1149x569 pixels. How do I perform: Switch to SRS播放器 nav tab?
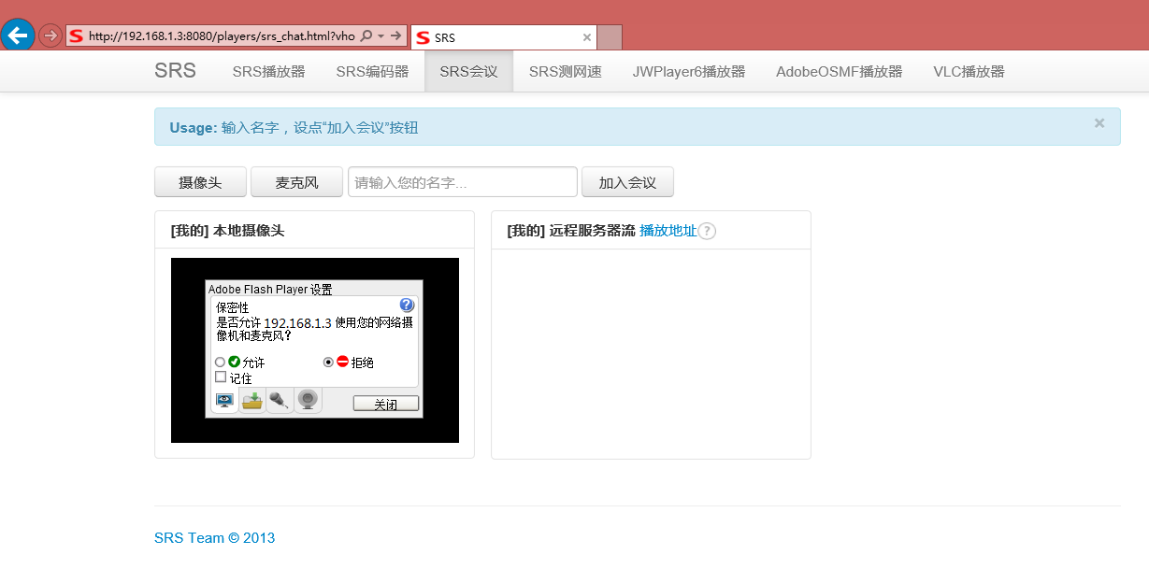coord(268,72)
